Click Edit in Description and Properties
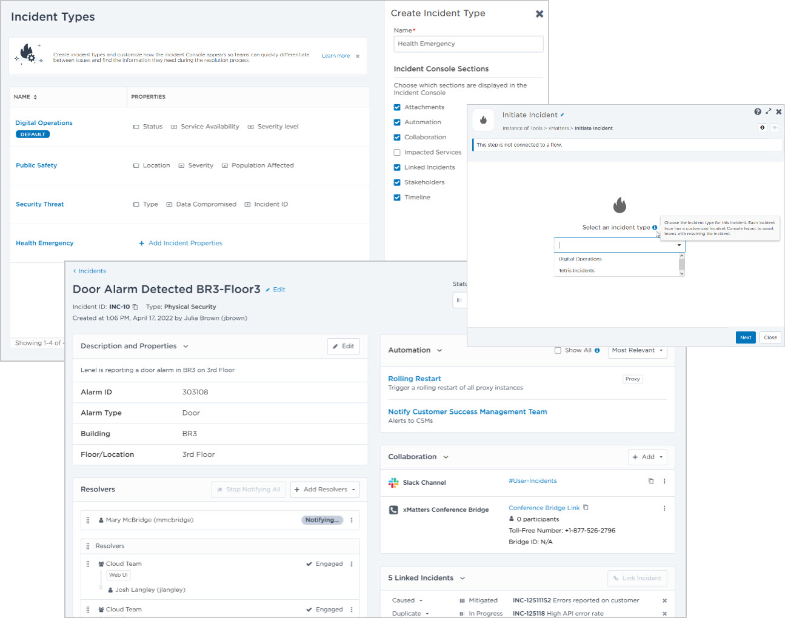Viewport: 785px width, 618px height. click(x=343, y=346)
